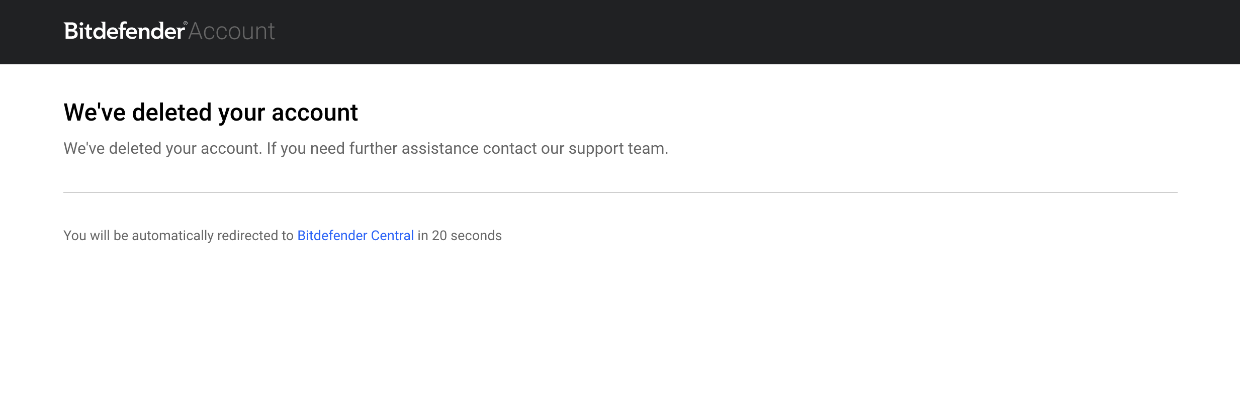This screenshot has height=413, width=1240.
Task: Click the 'We've deleted your account' heading
Action: point(211,112)
